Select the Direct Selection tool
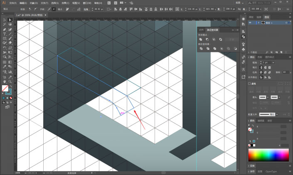The height and width of the screenshot is (175, 293). pos(10,20)
